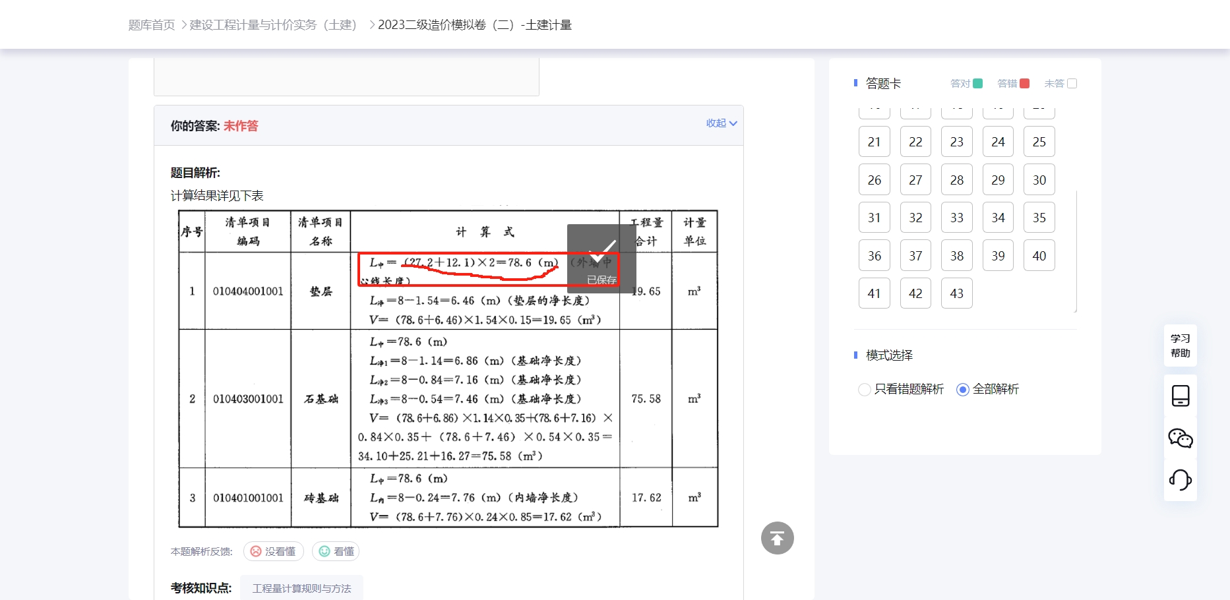Jump to question 26 in answer card
Viewport: 1230px width, 600px height.
[875, 180]
